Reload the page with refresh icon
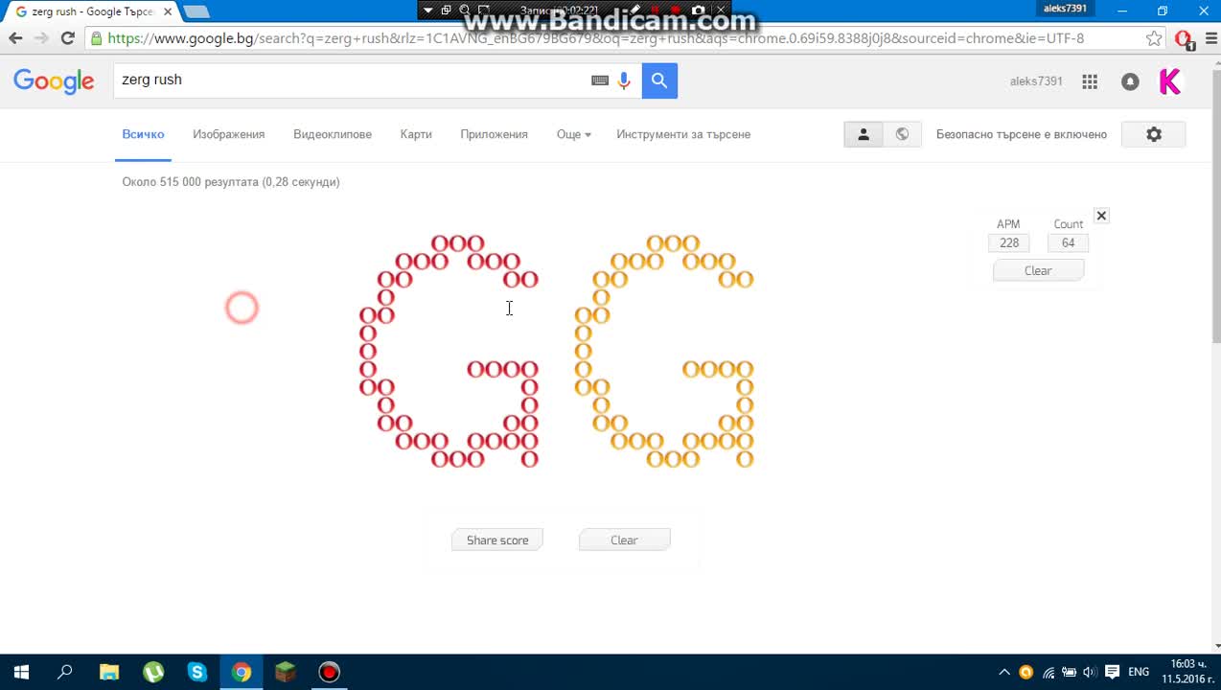This screenshot has height=690, width=1221. click(67, 38)
